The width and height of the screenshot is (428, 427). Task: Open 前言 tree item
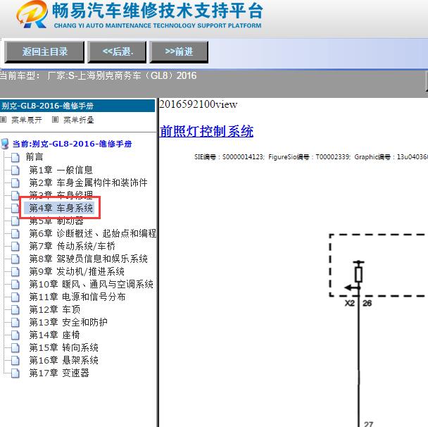tap(34, 157)
